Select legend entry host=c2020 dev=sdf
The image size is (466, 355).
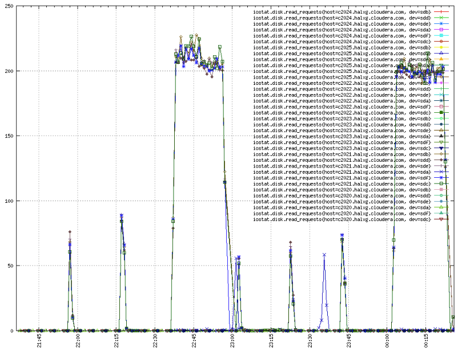(x=351, y=214)
